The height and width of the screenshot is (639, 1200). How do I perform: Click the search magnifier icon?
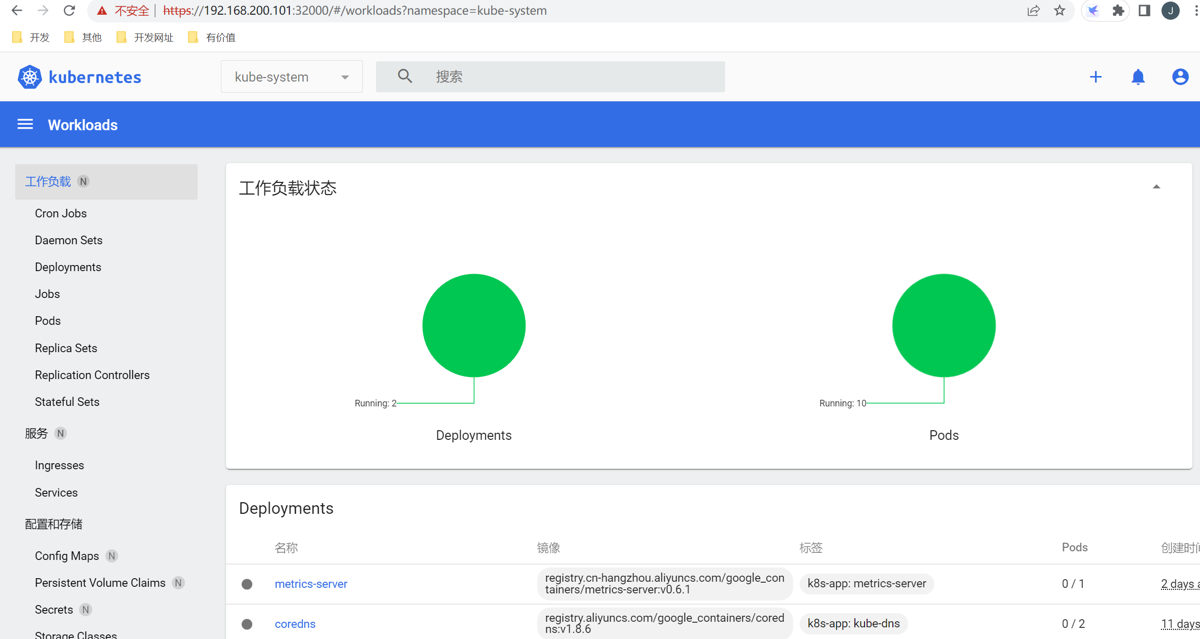point(404,77)
